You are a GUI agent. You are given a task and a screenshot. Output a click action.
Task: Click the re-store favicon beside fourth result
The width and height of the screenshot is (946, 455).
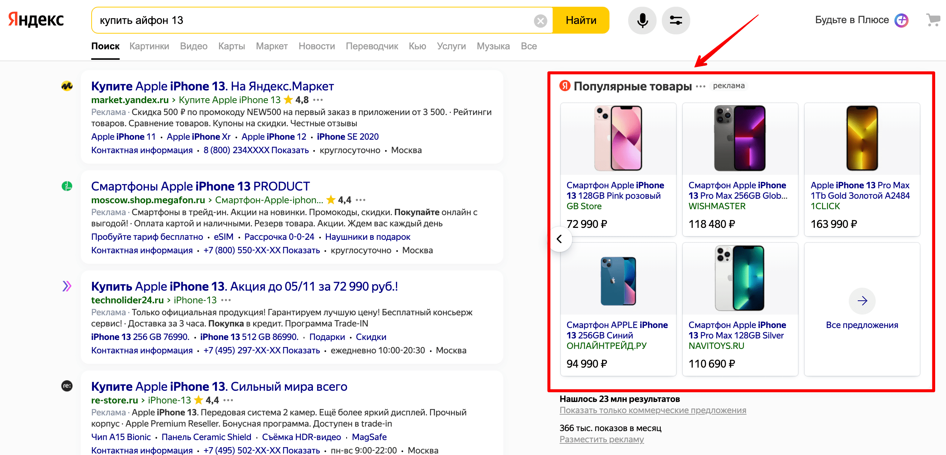pyautogui.click(x=67, y=386)
